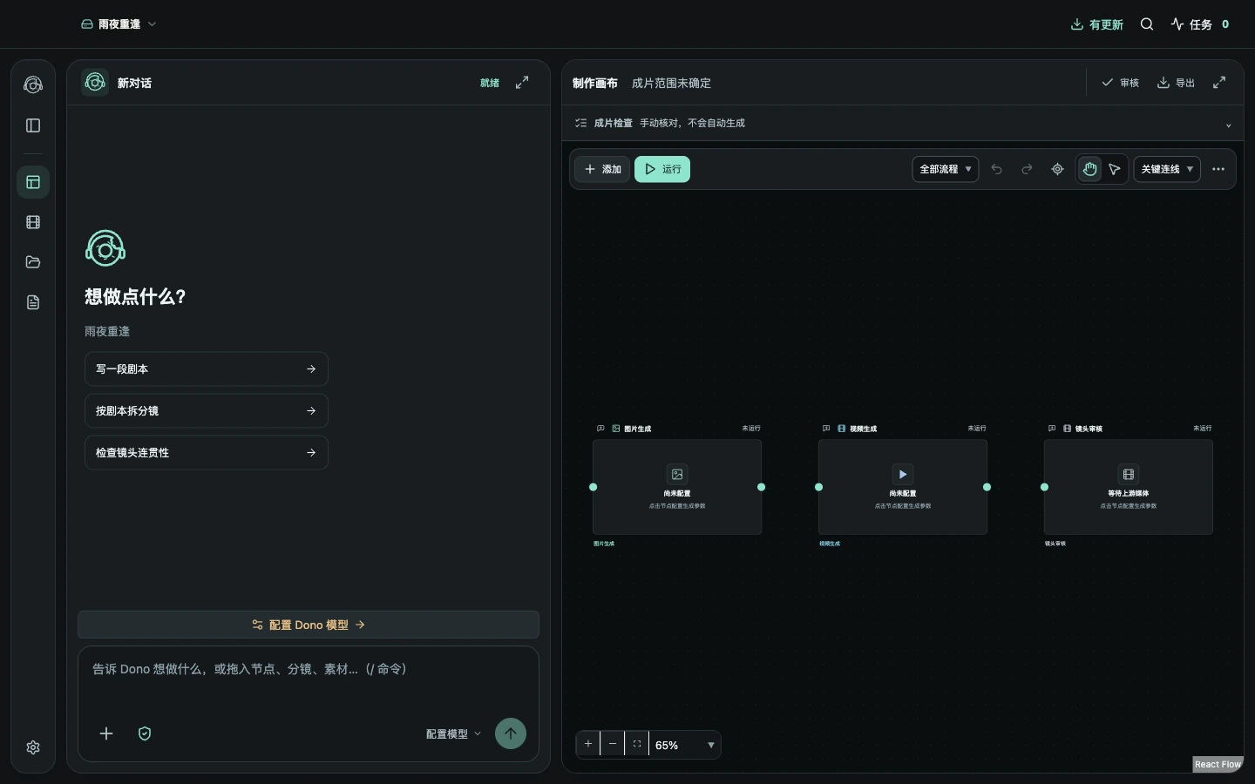Click the 配置 Dono 模型 banner
This screenshot has height=784, width=1255.
click(309, 625)
